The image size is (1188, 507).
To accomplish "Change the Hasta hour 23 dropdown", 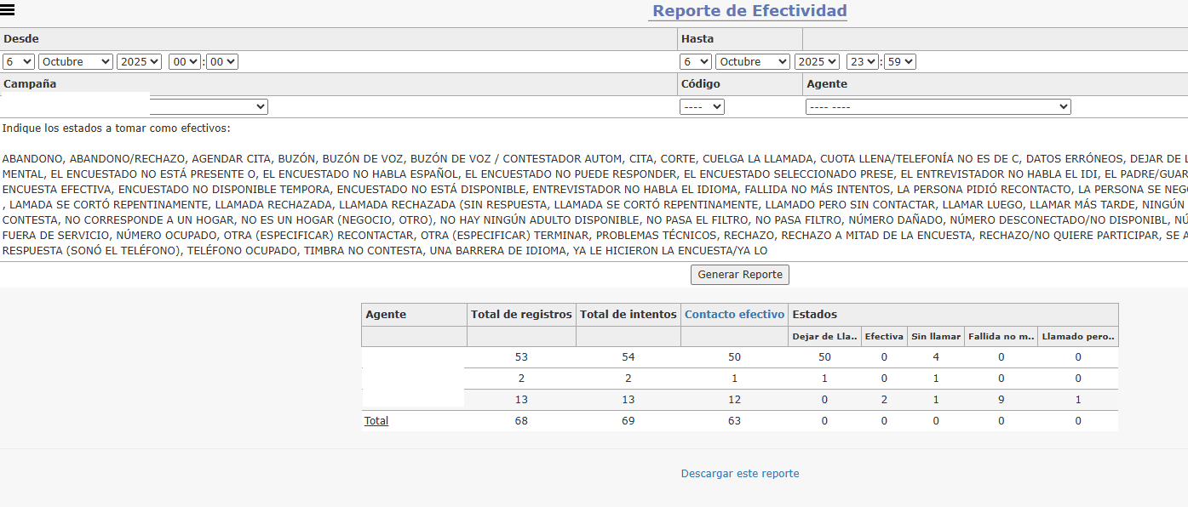I will point(862,62).
